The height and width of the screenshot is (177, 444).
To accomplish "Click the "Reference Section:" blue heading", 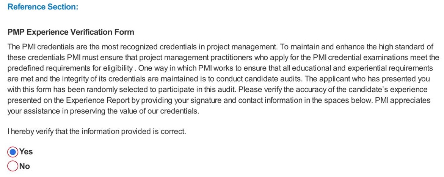I will pos(43,7).
